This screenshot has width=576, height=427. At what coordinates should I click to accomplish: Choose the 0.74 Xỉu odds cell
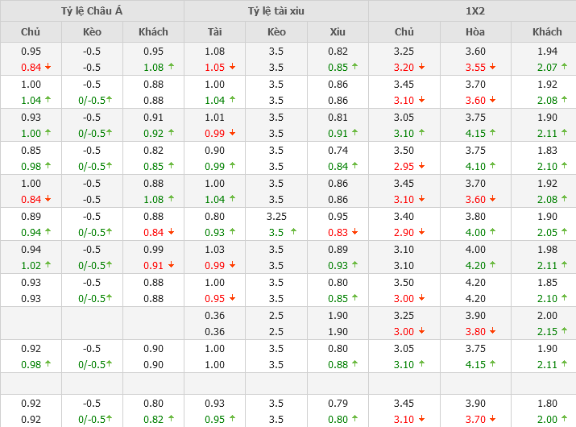[x=338, y=150]
